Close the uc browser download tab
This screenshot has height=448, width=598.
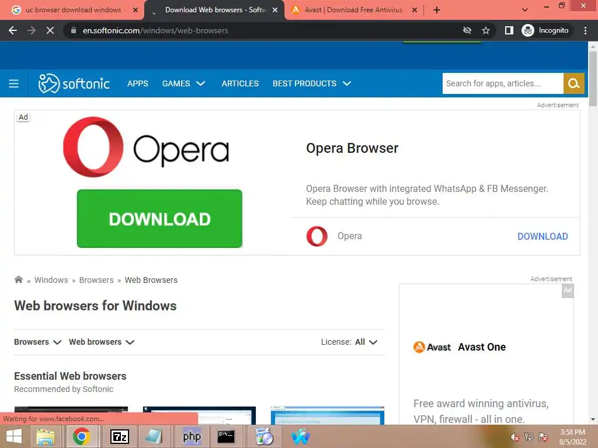point(135,10)
